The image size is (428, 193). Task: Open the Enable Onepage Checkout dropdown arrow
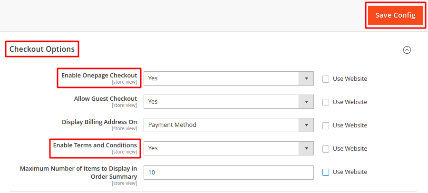(306, 78)
